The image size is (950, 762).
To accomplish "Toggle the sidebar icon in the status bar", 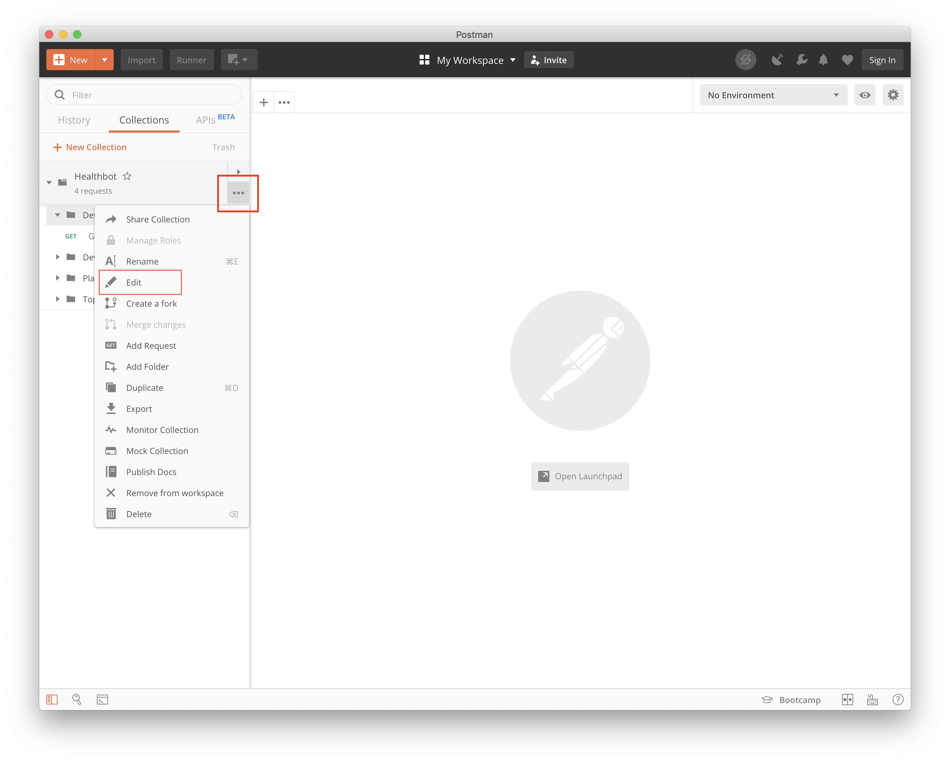I will point(52,700).
